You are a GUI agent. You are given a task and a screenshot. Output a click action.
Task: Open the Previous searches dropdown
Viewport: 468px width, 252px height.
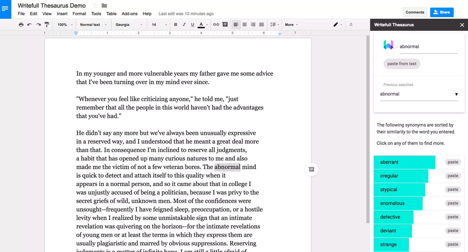coord(419,94)
